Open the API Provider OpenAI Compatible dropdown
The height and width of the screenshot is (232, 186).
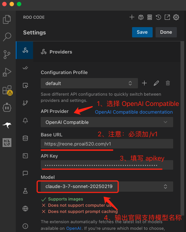click(107, 122)
